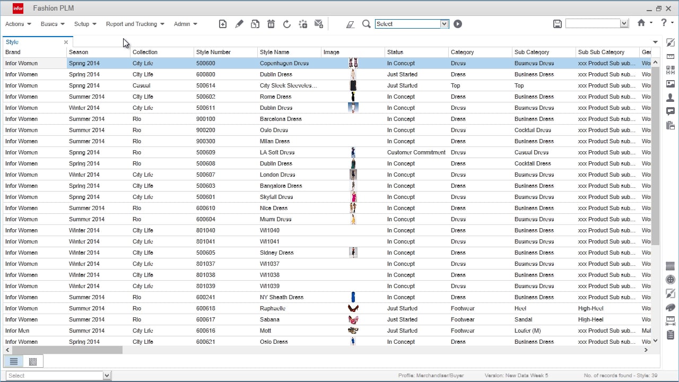Click the Season column header
This screenshot has height=382, width=679.
coord(79,52)
